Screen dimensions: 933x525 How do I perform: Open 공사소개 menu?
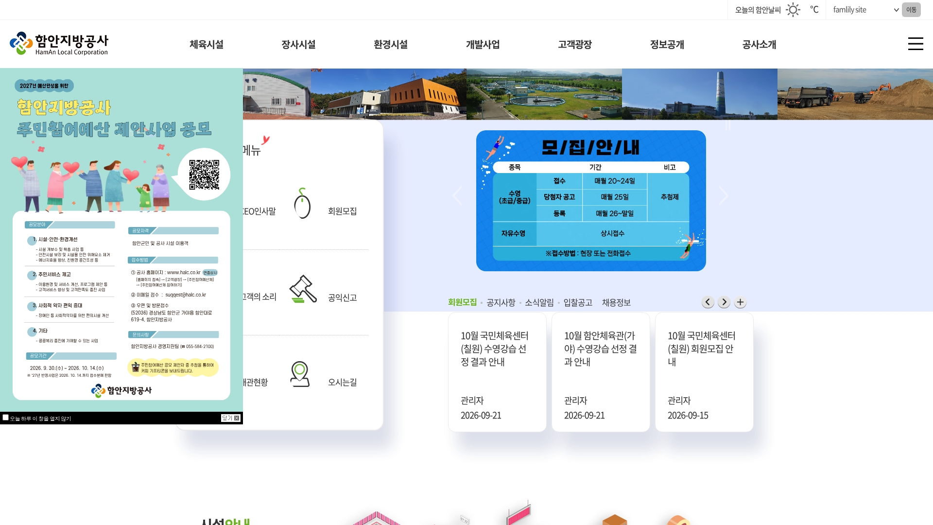pos(759,44)
